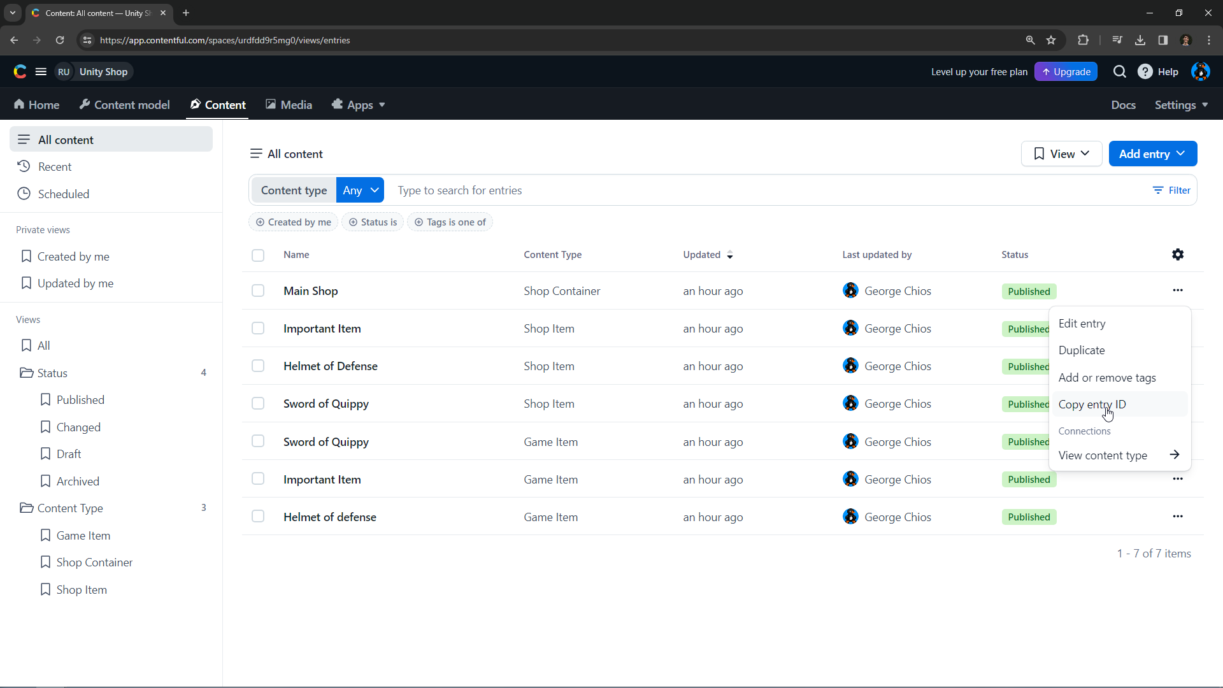Click the Add entry button
Viewport: 1223px width, 688px height.
pos(1152,154)
